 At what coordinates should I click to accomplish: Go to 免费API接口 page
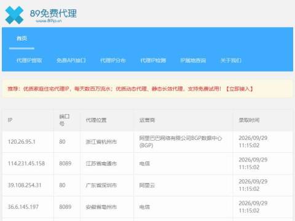pyautogui.click(x=71, y=60)
